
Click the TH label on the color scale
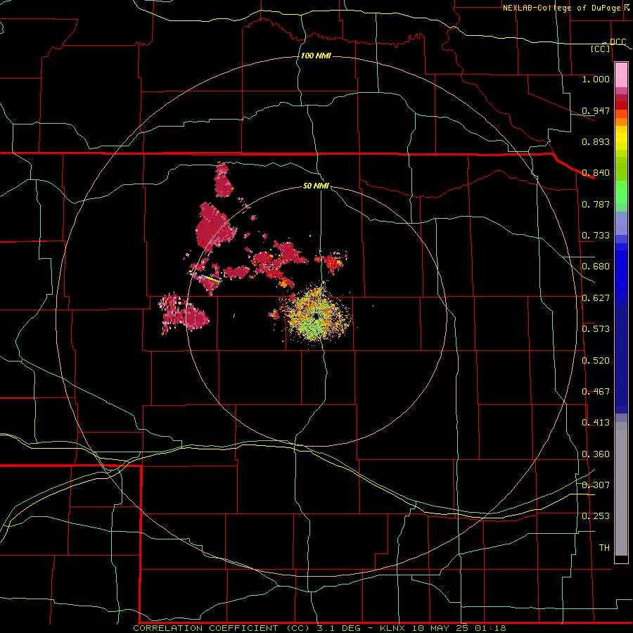click(x=604, y=548)
